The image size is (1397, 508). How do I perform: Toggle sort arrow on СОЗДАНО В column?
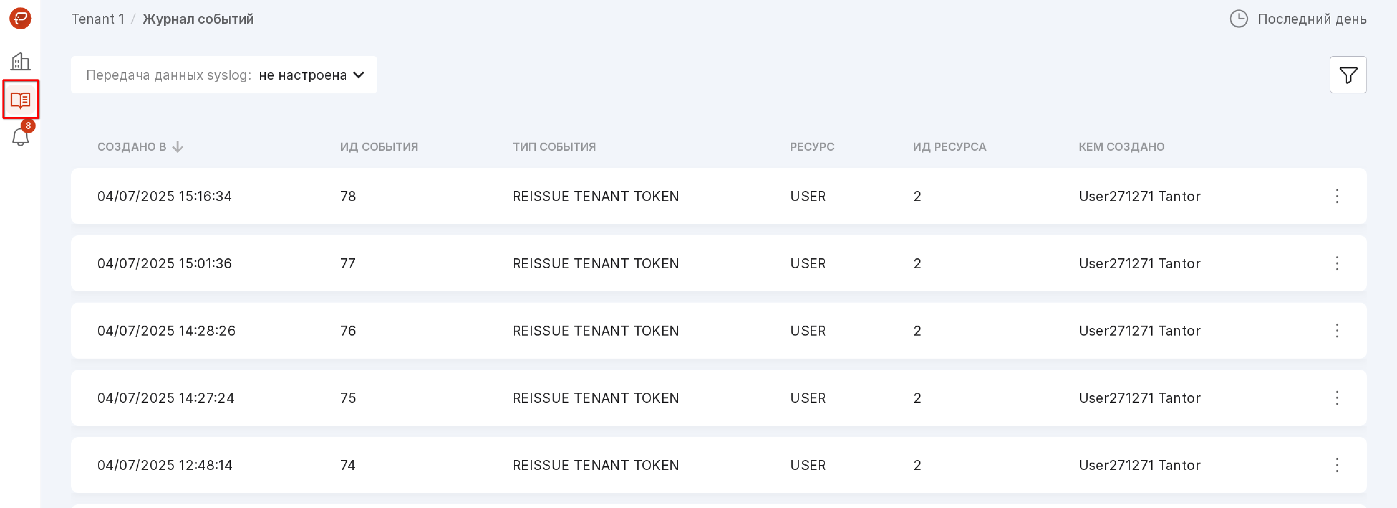(178, 147)
